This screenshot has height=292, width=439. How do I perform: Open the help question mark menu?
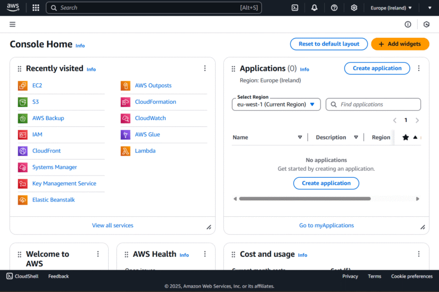pos(334,8)
